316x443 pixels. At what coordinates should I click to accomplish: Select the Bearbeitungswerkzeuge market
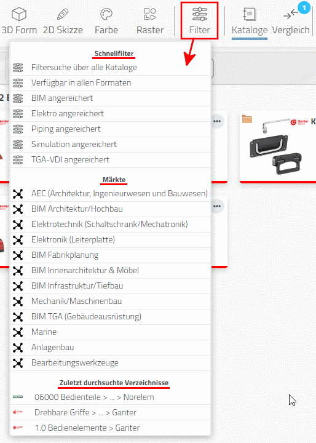tap(111, 363)
